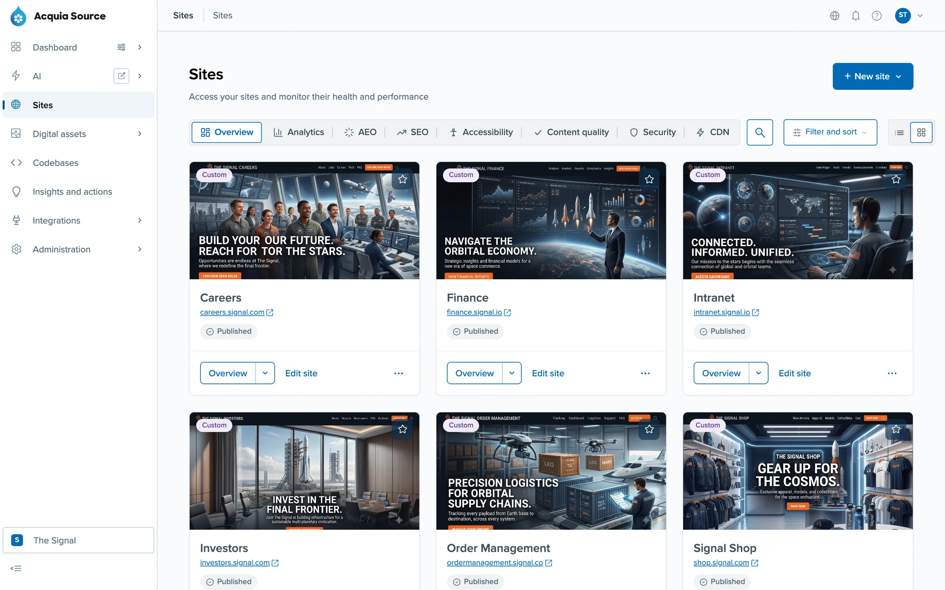Expand Finance Overview dropdown arrow
Image resolution: width=945 pixels, height=590 pixels.
click(x=512, y=373)
